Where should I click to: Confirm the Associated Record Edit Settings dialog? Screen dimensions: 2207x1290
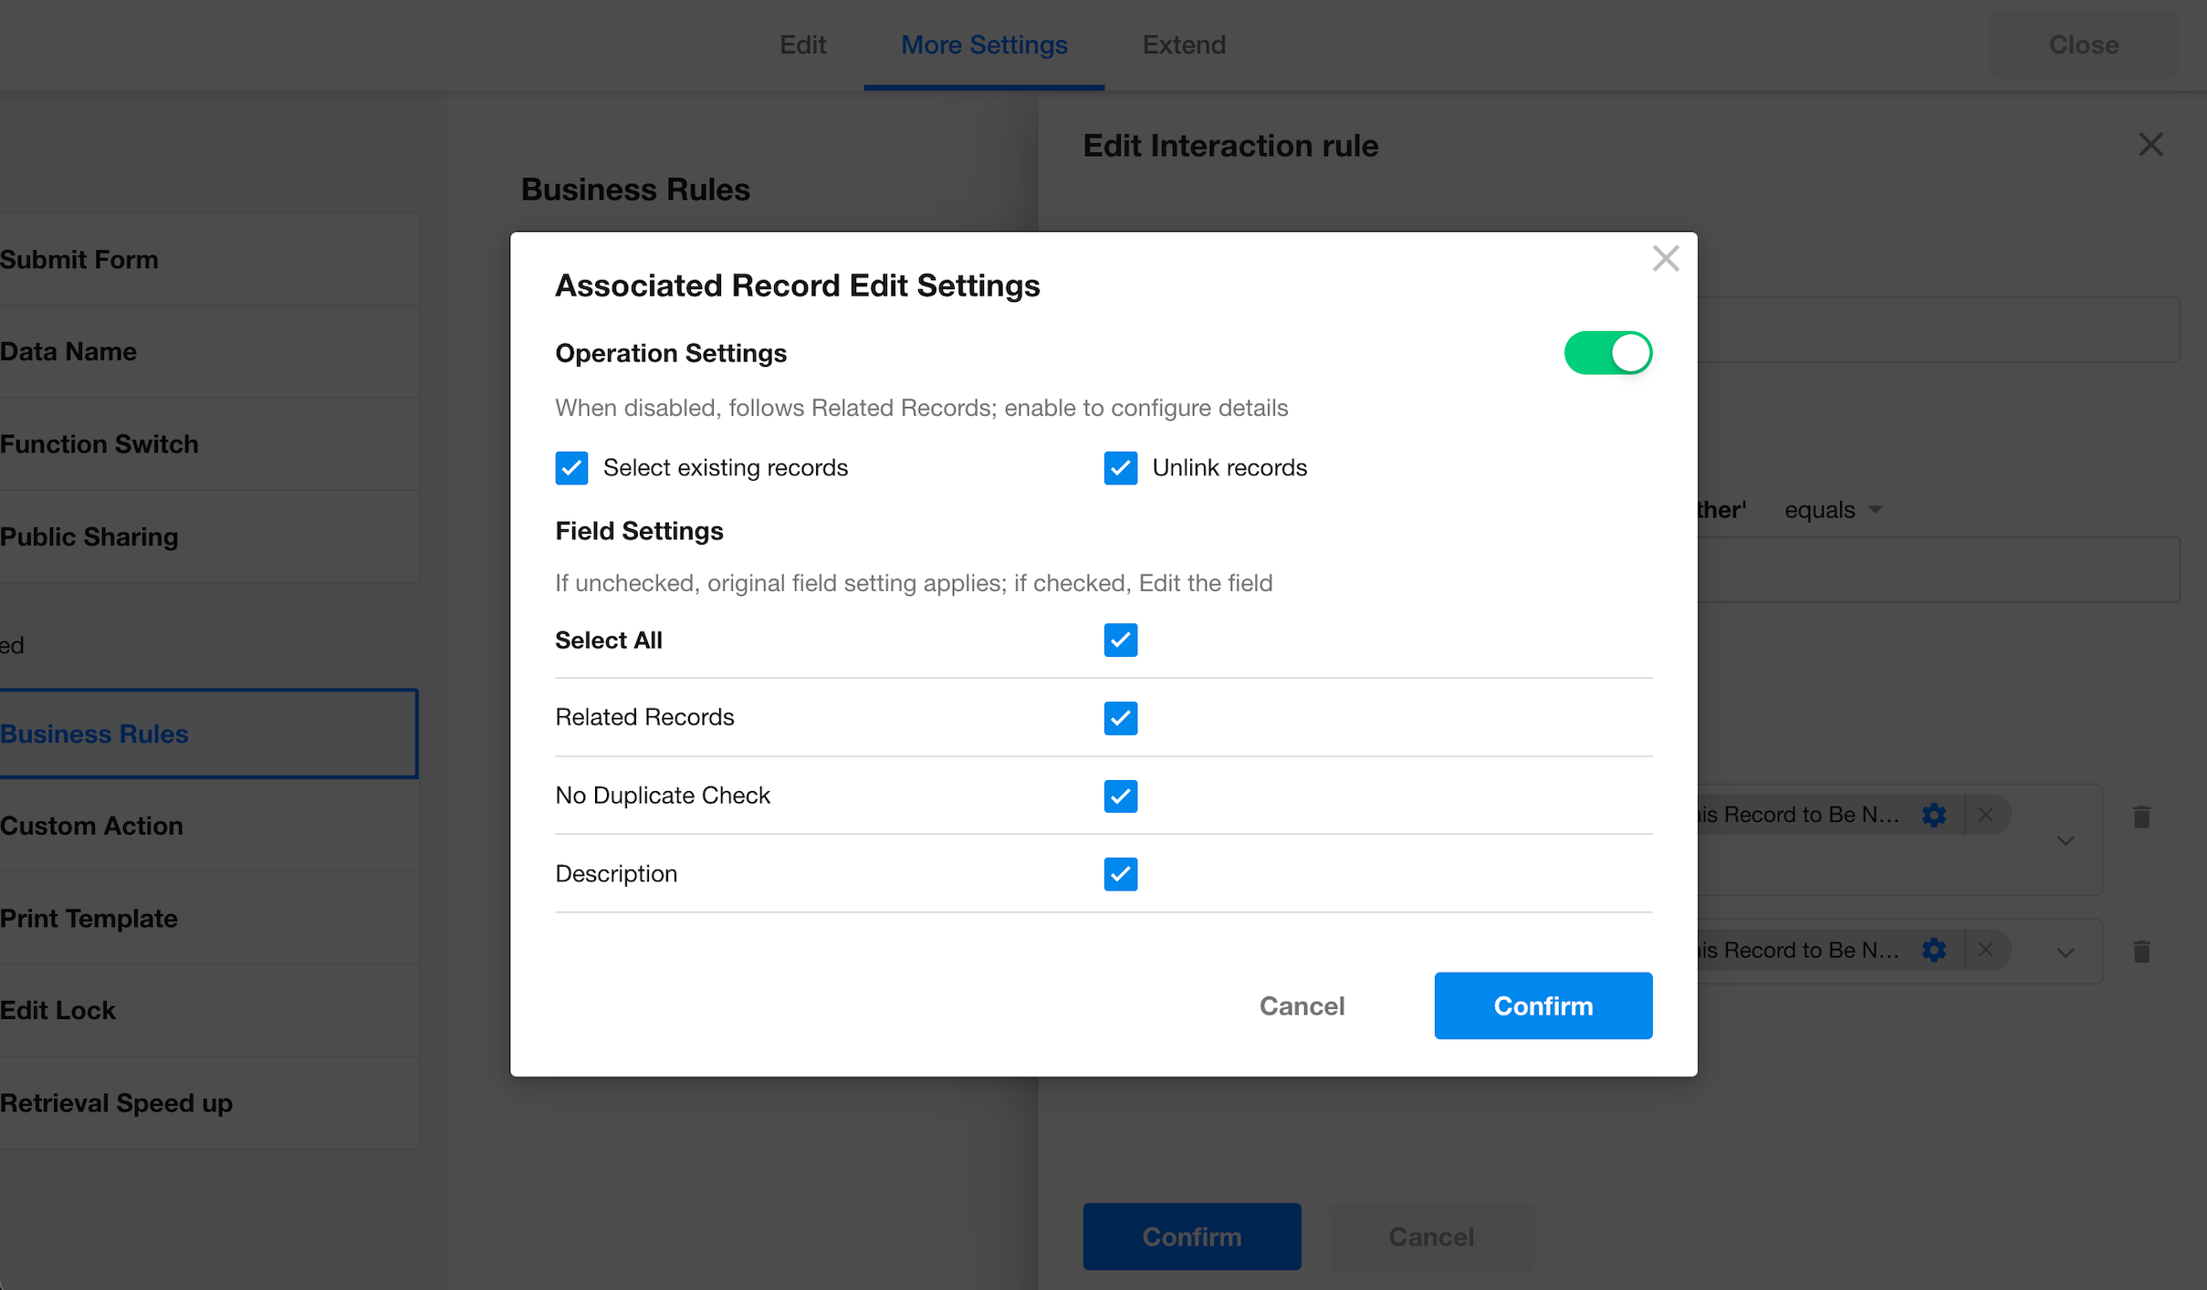click(1543, 1005)
